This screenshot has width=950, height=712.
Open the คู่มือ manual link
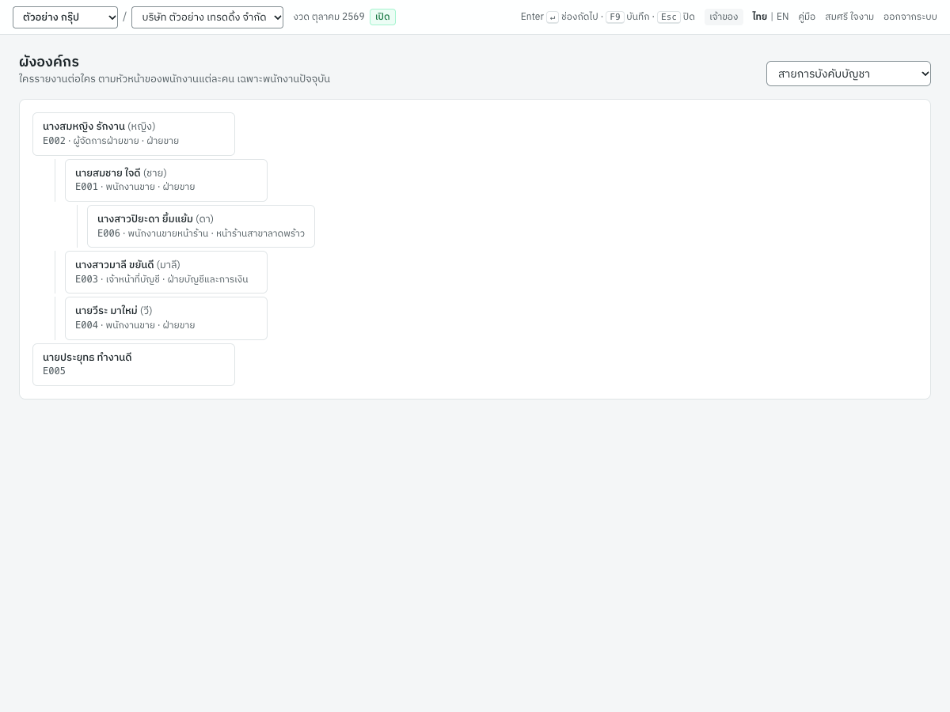click(807, 17)
